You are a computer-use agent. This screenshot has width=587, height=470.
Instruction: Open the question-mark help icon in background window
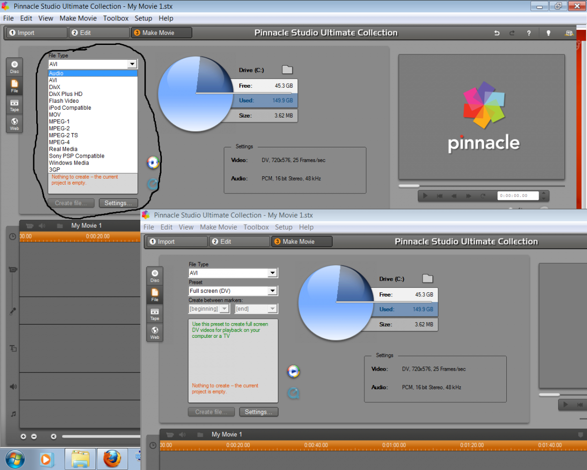point(529,33)
